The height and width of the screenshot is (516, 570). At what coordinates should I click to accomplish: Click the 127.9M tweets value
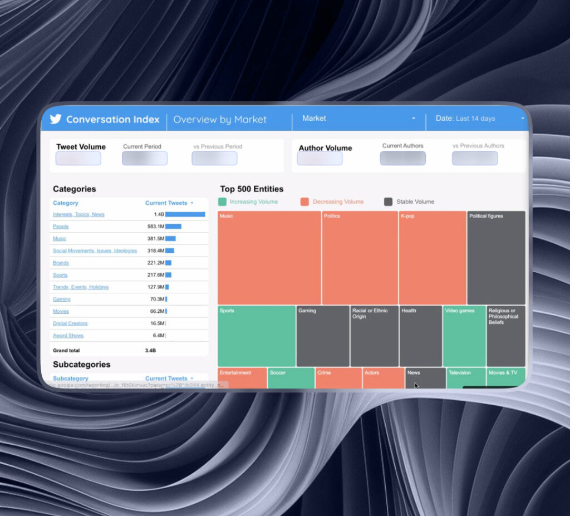(156, 287)
